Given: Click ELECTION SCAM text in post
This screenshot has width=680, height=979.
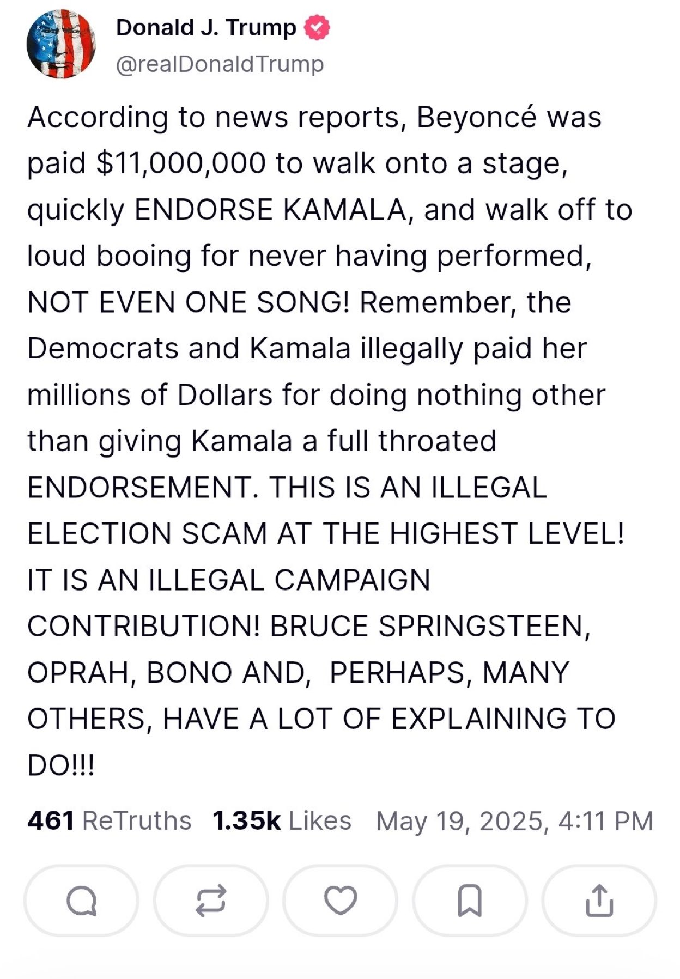Looking at the screenshot, I should [x=147, y=533].
